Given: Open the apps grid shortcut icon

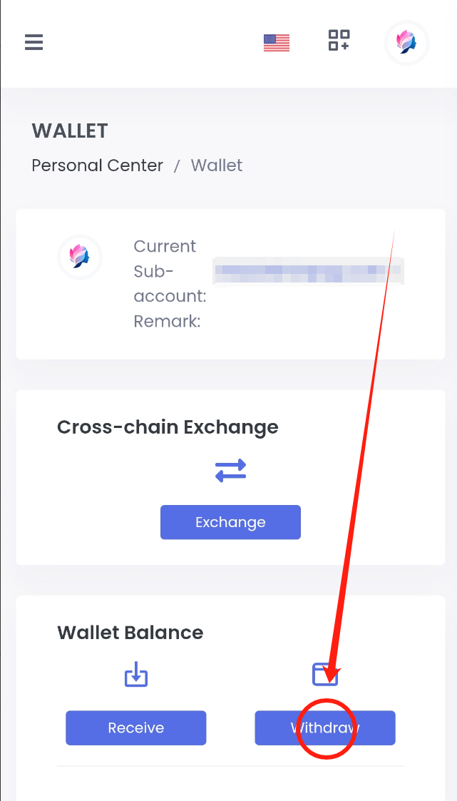Looking at the screenshot, I should 339,41.
